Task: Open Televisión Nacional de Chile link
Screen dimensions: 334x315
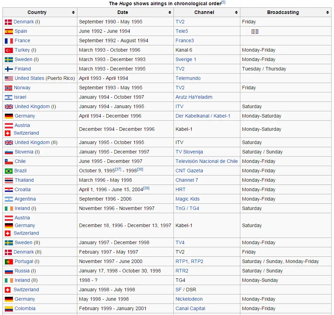Action: [207, 161]
